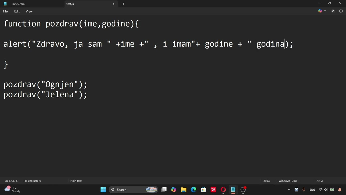346x195 pixels.
Task: Add a new tab with plus button
Action: [x=123, y=4]
